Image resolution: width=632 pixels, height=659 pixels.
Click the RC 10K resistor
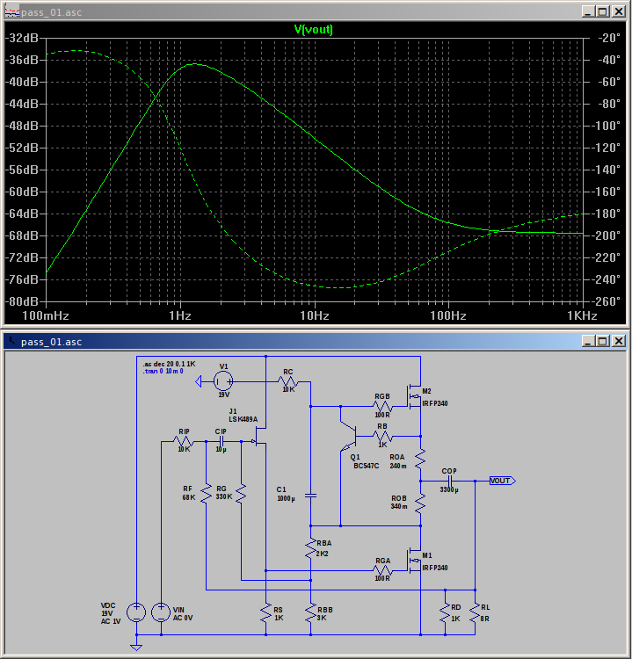click(x=288, y=382)
